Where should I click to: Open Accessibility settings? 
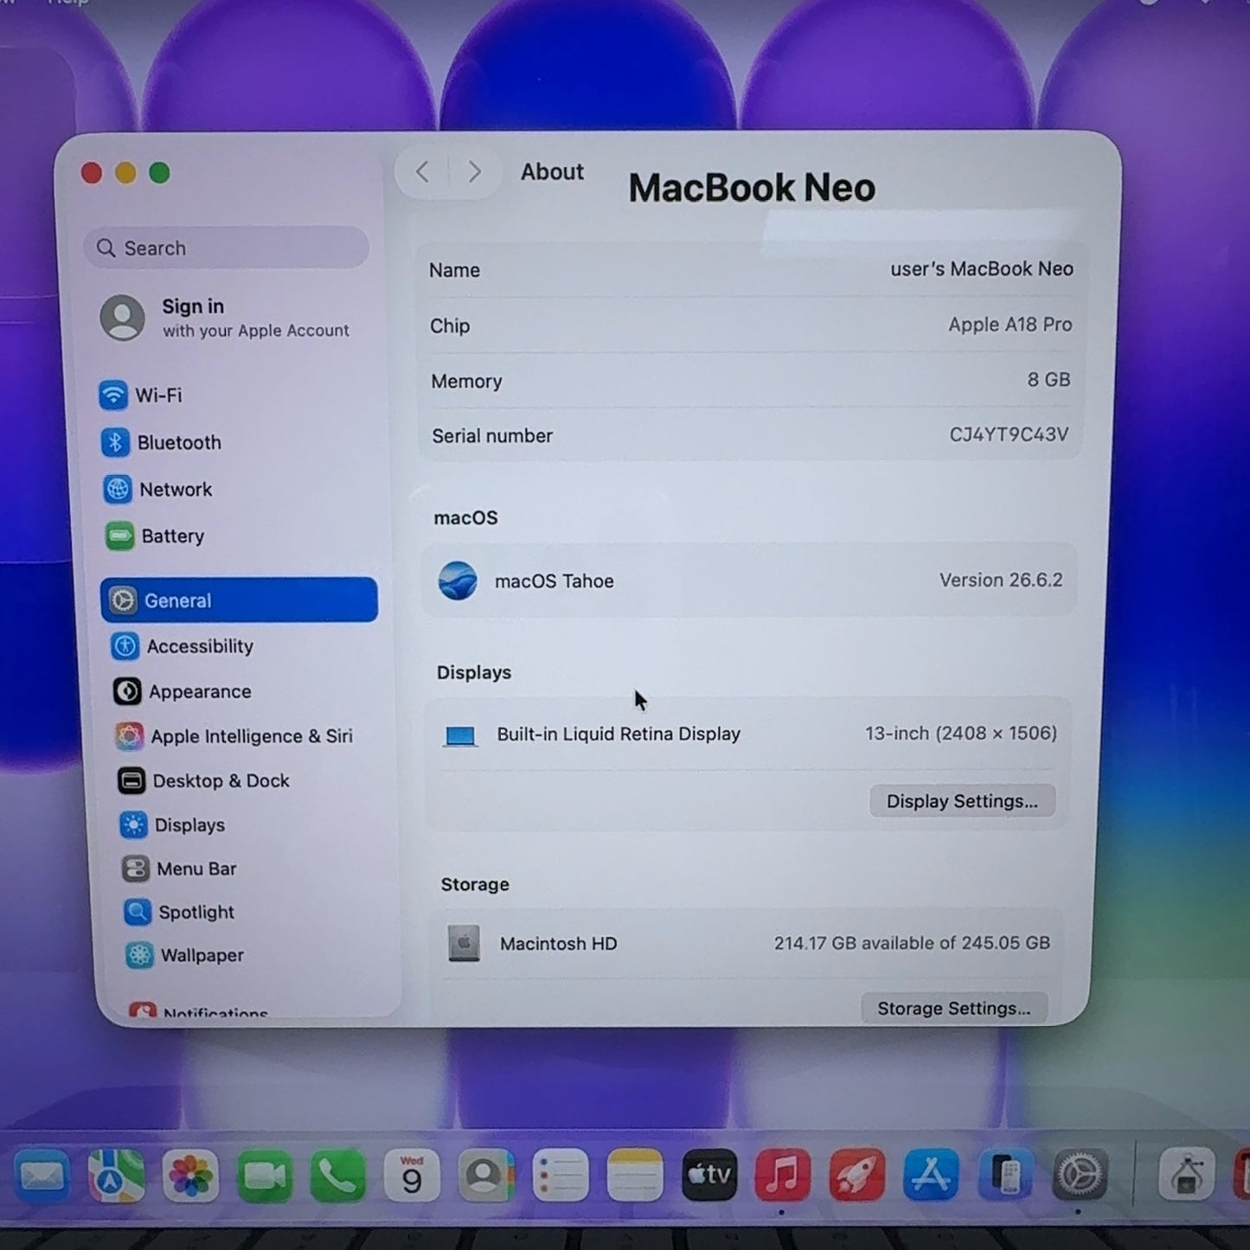click(183, 646)
